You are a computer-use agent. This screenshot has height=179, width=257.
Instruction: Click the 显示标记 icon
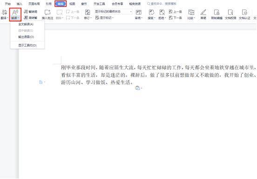(x=97, y=18)
